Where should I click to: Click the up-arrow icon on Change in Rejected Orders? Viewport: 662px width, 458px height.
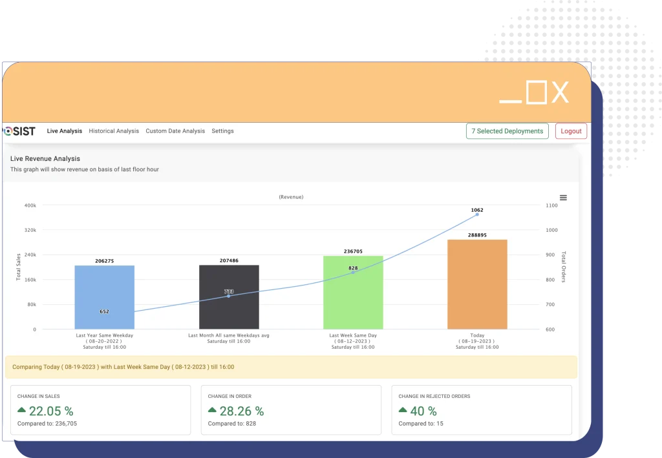coord(403,411)
